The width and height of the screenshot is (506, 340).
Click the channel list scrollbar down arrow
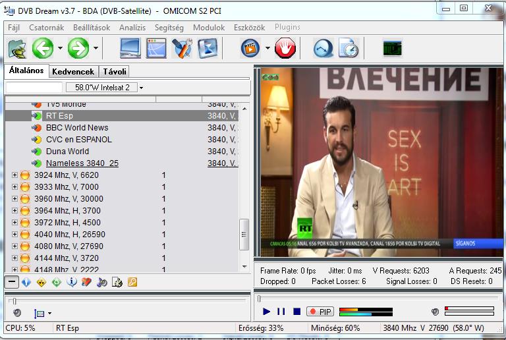click(244, 266)
